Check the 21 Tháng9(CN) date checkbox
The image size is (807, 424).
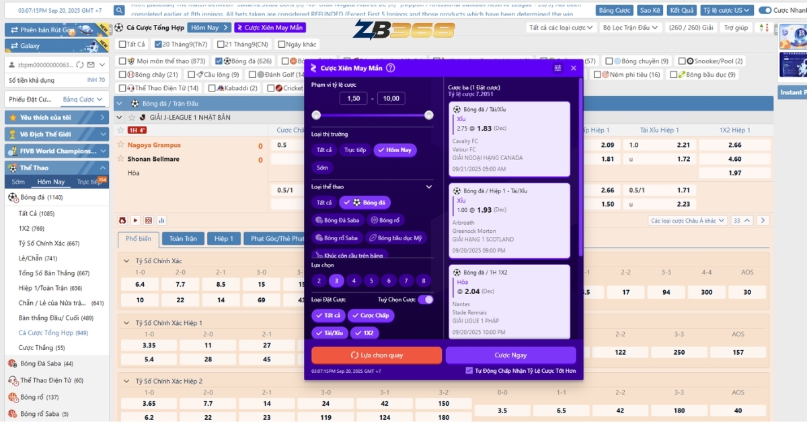tap(221, 44)
